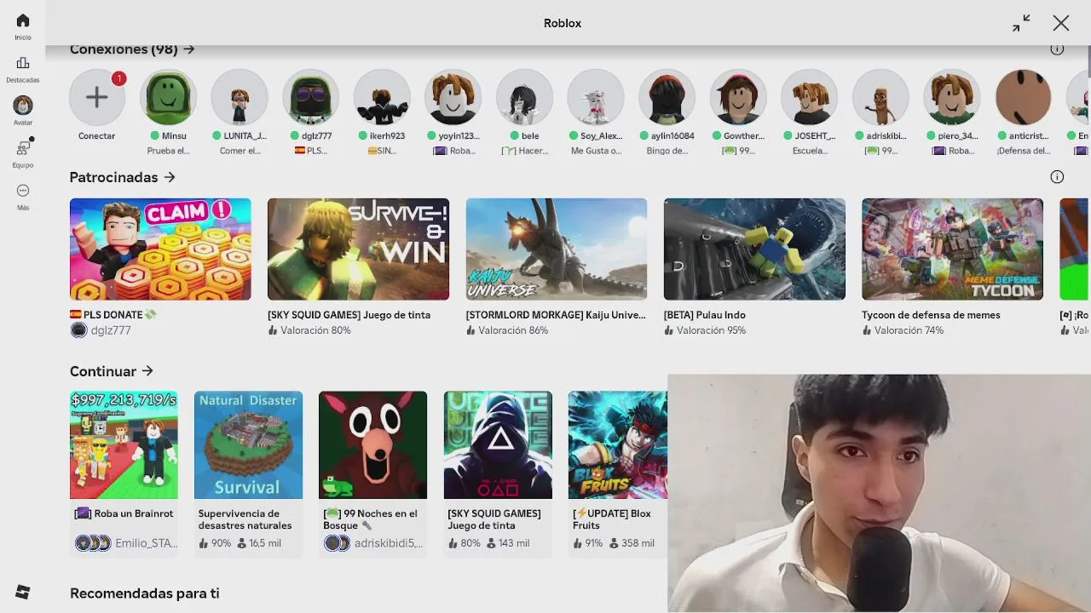Collapse the window with shrink arrows icon
Viewport: 1091px width, 613px height.
click(1021, 23)
